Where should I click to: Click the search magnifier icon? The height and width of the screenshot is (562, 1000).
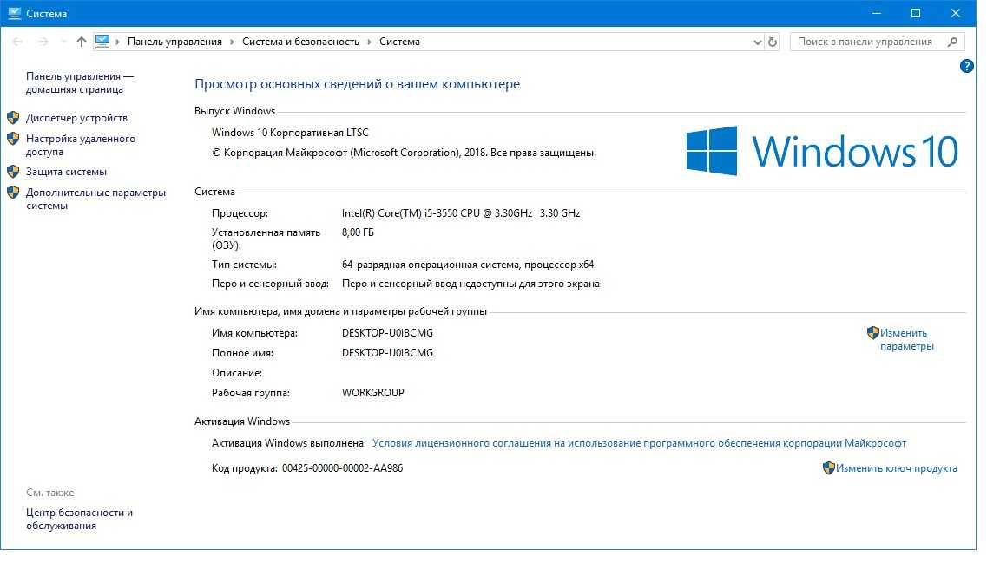953,42
